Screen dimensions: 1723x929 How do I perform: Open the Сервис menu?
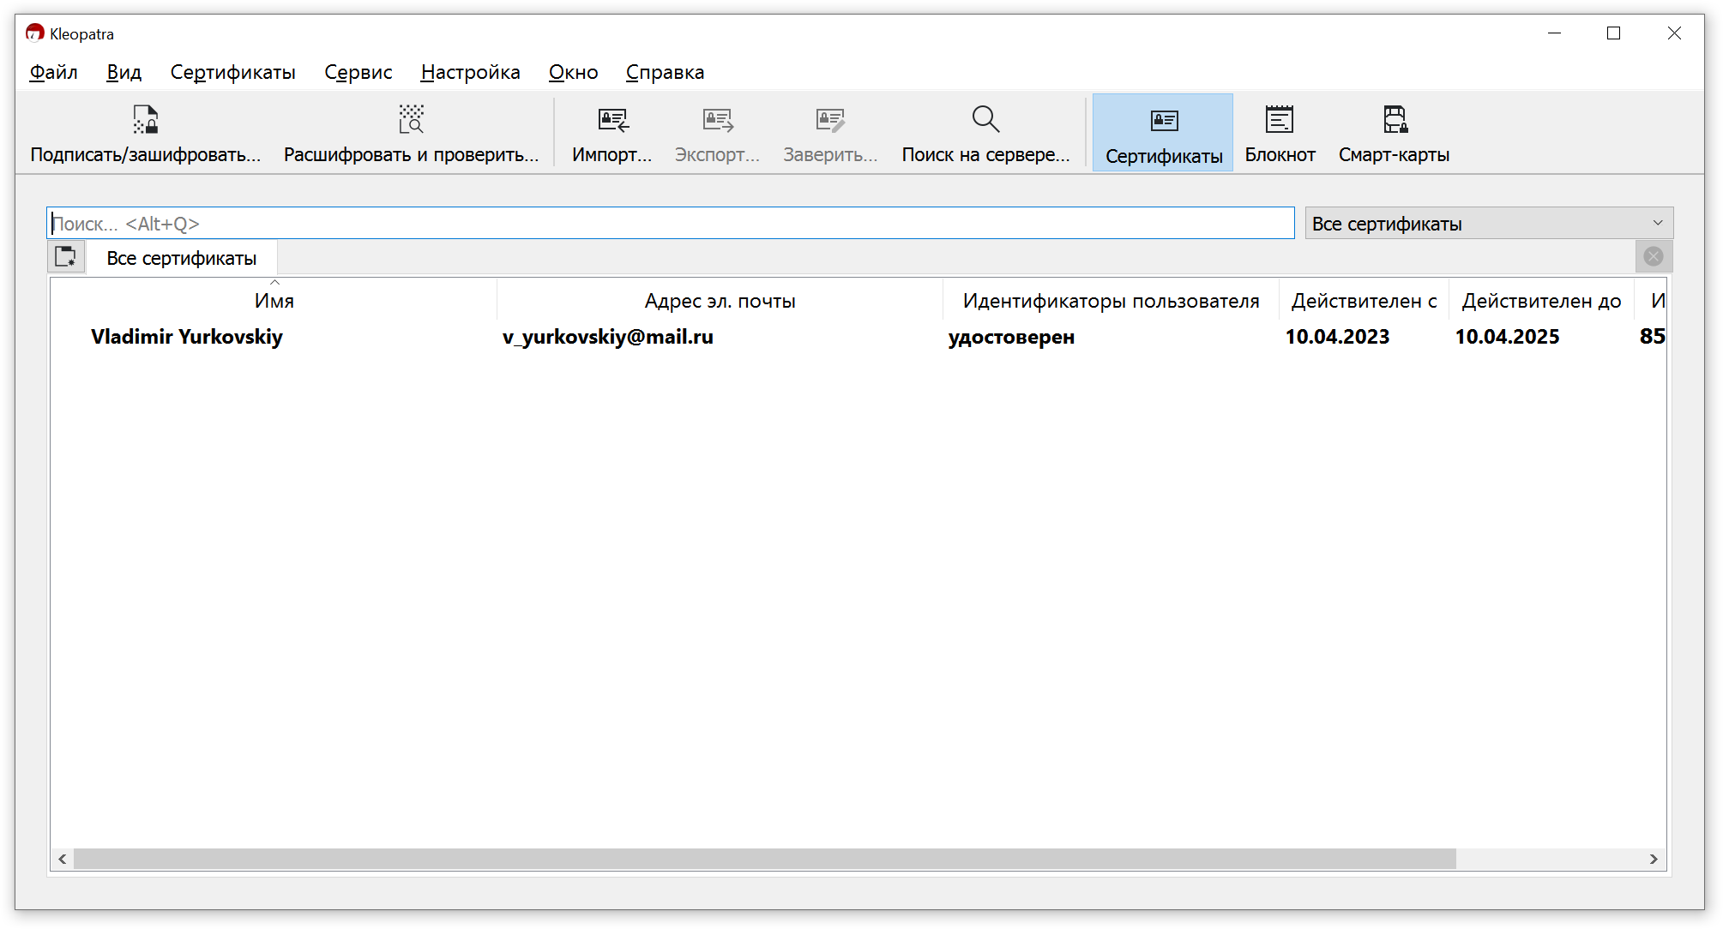tap(358, 72)
